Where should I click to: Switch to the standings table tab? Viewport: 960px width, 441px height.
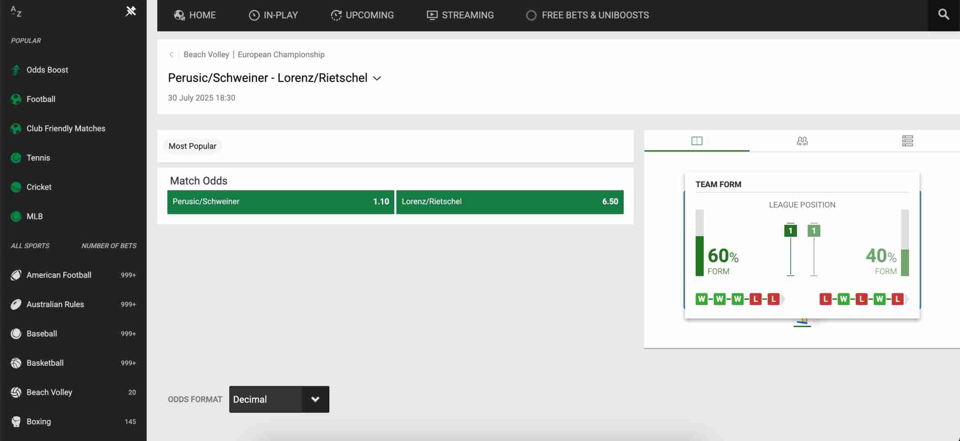point(907,141)
